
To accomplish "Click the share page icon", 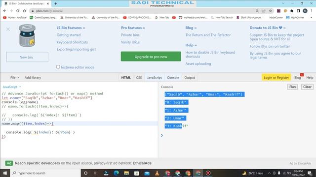I will coord(264,11).
